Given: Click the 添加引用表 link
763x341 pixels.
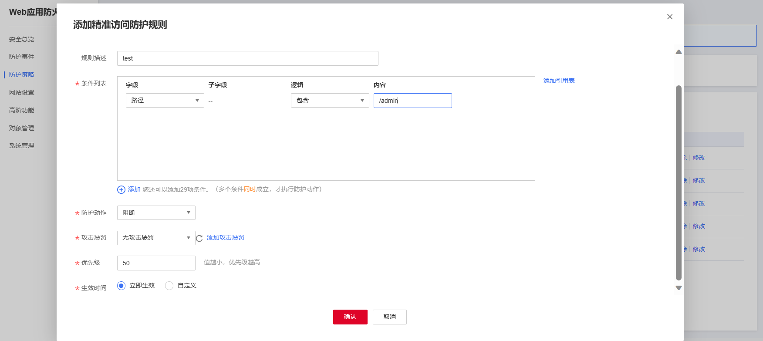Looking at the screenshot, I should click(559, 81).
